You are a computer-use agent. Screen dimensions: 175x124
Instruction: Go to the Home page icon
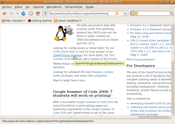pyautogui.click(x=38, y=13)
